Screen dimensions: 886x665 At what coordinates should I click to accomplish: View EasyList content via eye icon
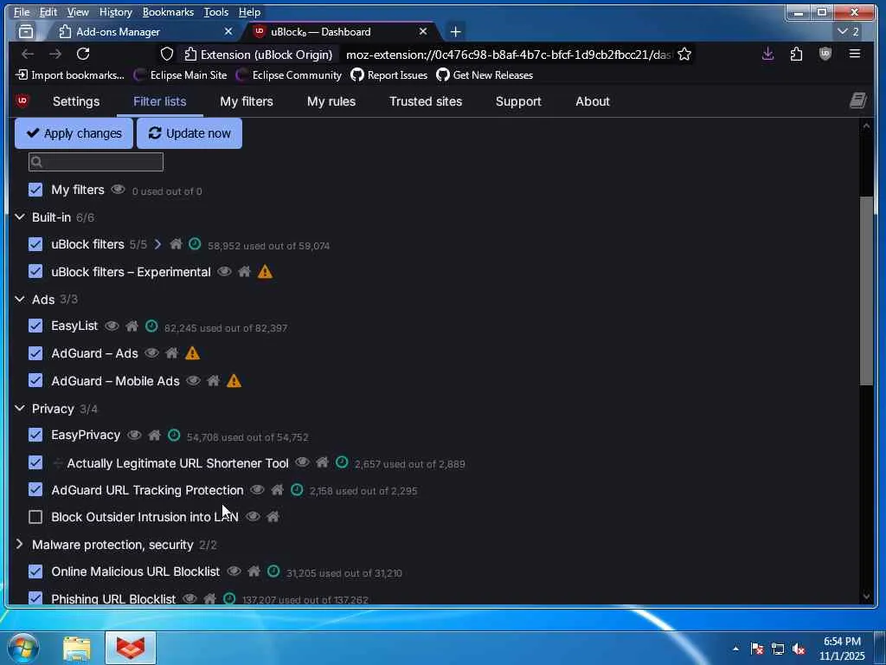pos(112,326)
